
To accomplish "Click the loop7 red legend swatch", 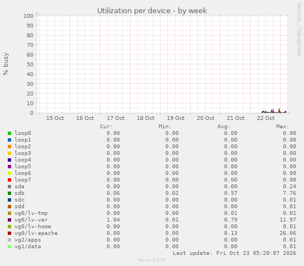I will (9, 180).
